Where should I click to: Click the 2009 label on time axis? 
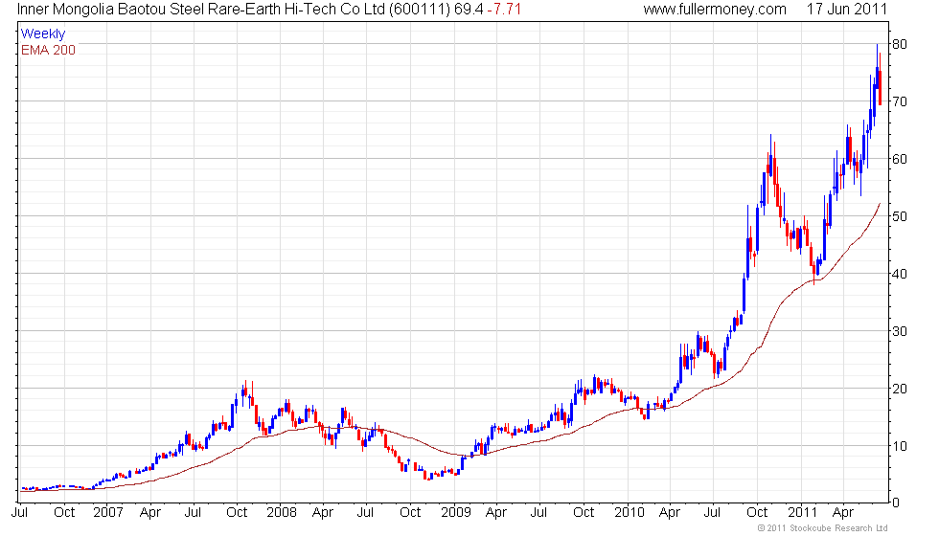454,512
